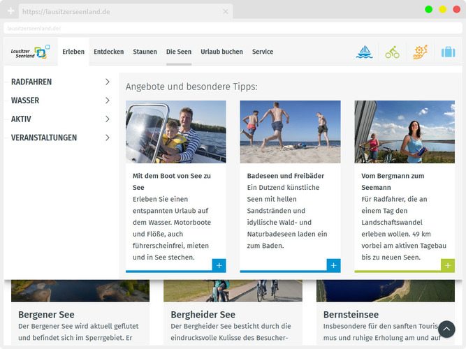This screenshot has width=466, height=349.
Task: Click green plus on Bergmann card
Action: pyautogui.click(x=447, y=265)
